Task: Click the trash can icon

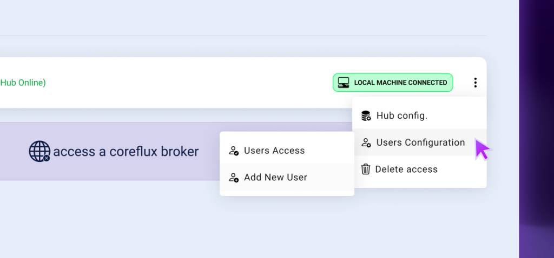Action: pyautogui.click(x=366, y=169)
